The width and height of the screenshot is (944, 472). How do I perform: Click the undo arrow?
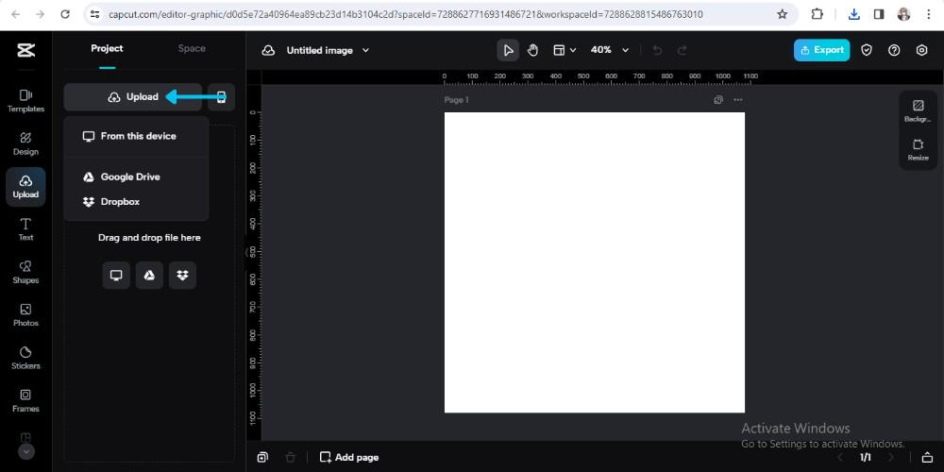657,51
